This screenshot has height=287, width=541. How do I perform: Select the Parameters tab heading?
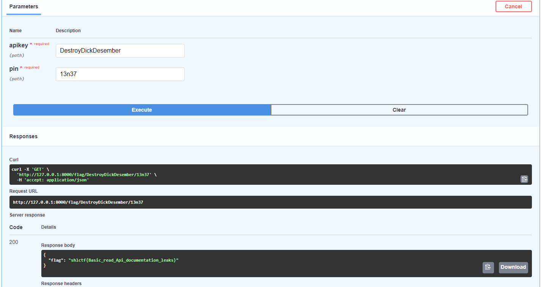click(x=24, y=7)
